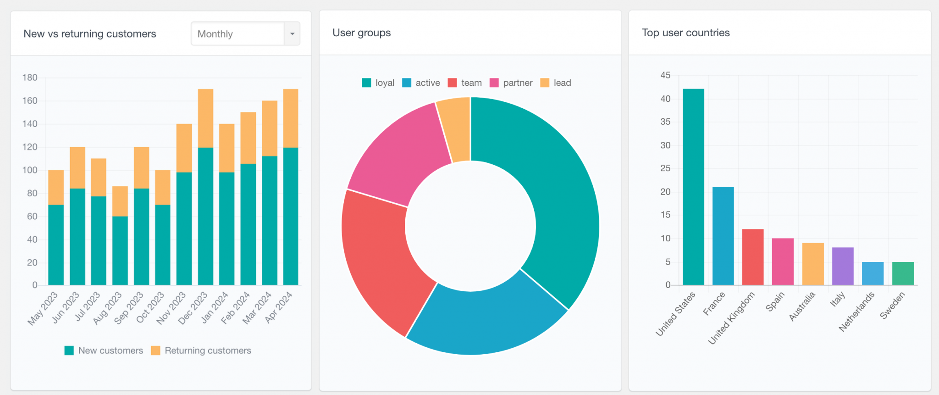Click the United Kingdom bar
Screen dimensions: 939x395
(753, 257)
